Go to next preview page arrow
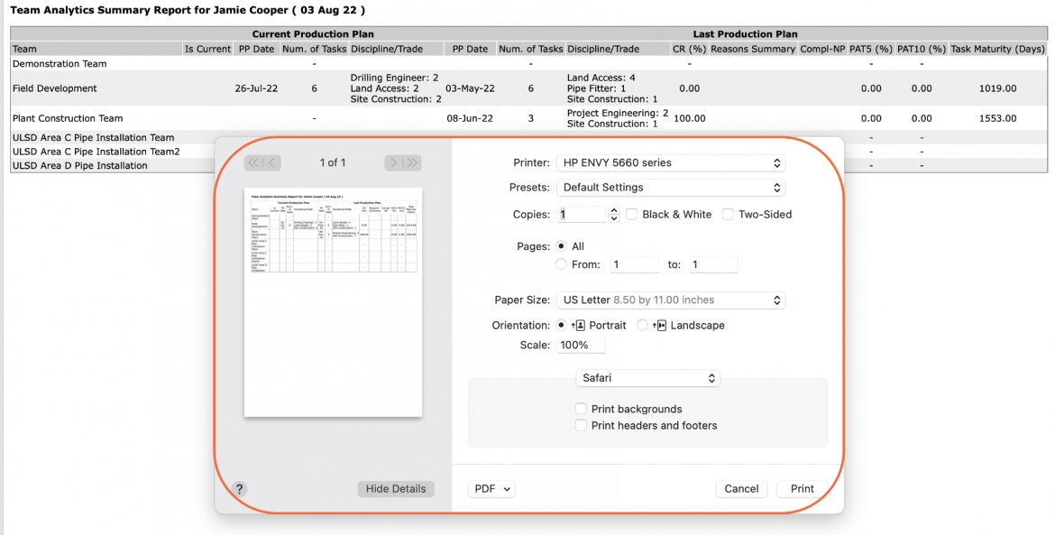 (x=394, y=163)
